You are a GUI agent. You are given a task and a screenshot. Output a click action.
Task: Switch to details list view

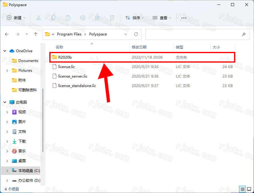tap(243, 189)
